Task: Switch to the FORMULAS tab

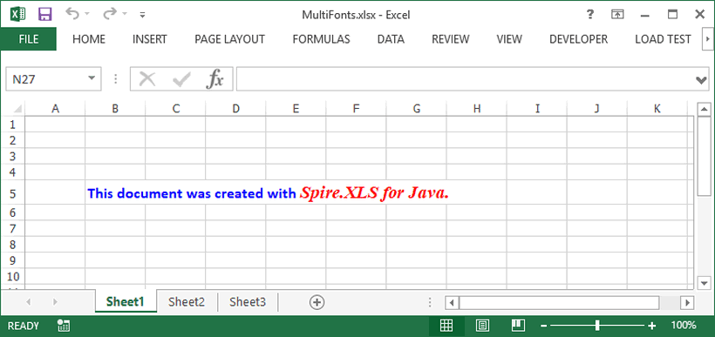Action: (x=321, y=39)
